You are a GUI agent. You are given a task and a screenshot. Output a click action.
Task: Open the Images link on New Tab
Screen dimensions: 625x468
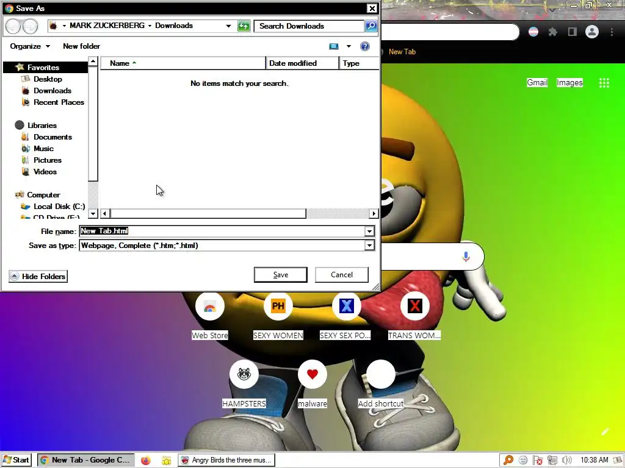click(569, 82)
